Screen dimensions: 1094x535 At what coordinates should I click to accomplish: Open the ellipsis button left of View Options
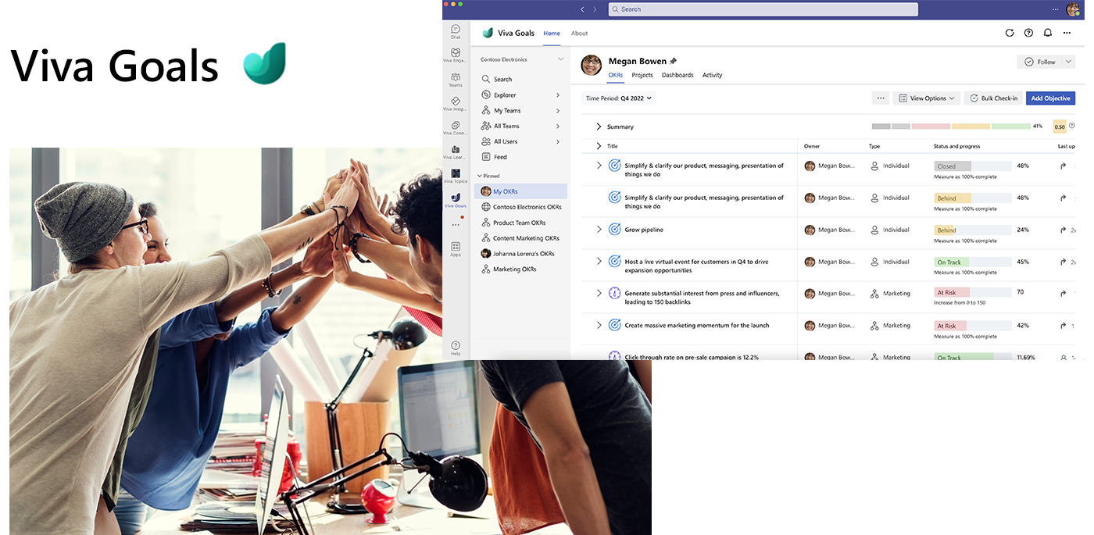tap(881, 98)
